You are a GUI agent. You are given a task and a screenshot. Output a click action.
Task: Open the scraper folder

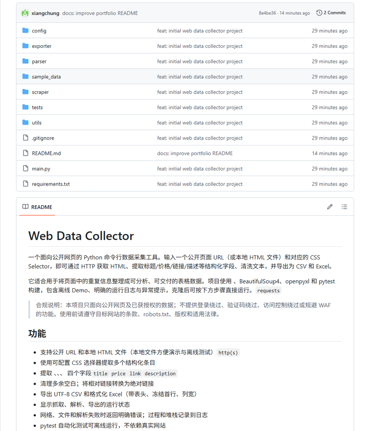click(40, 92)
